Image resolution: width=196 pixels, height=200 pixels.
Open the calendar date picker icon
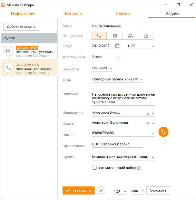click(x=117, y=46)
